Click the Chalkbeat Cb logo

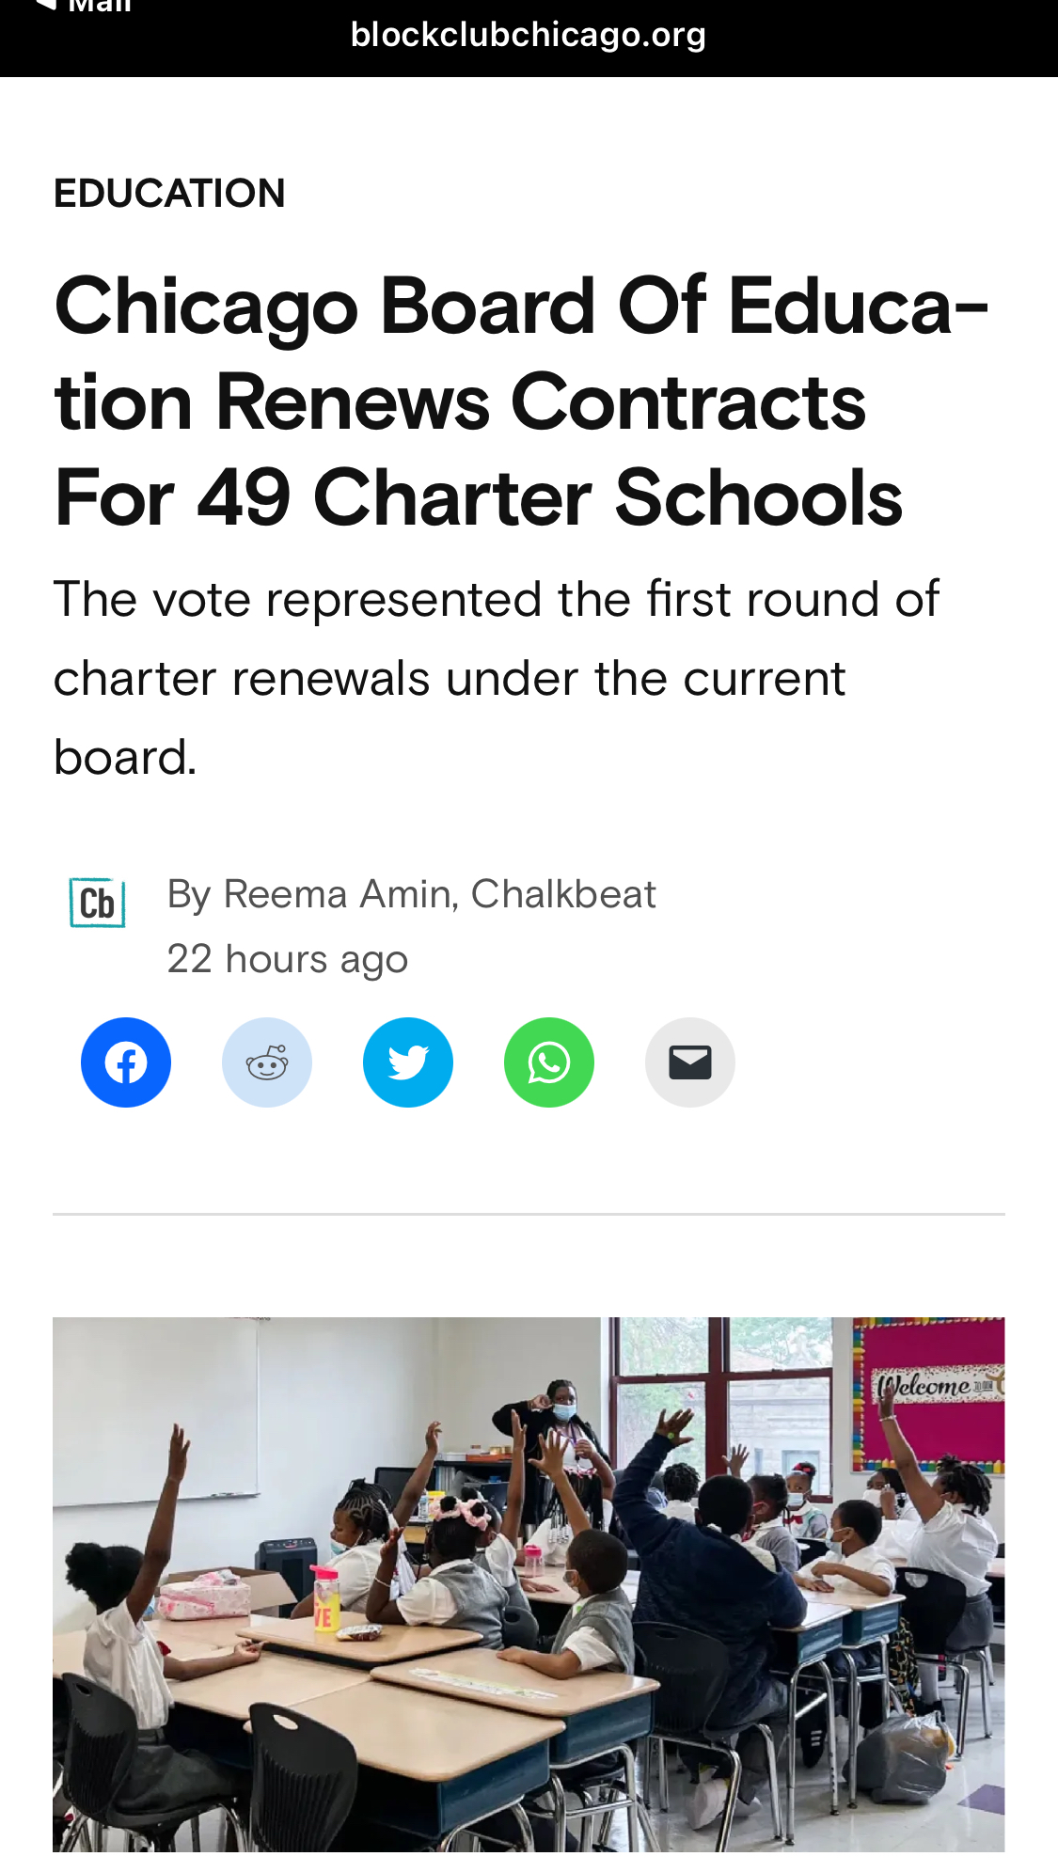pyautogui.click(x=97, y=903)
